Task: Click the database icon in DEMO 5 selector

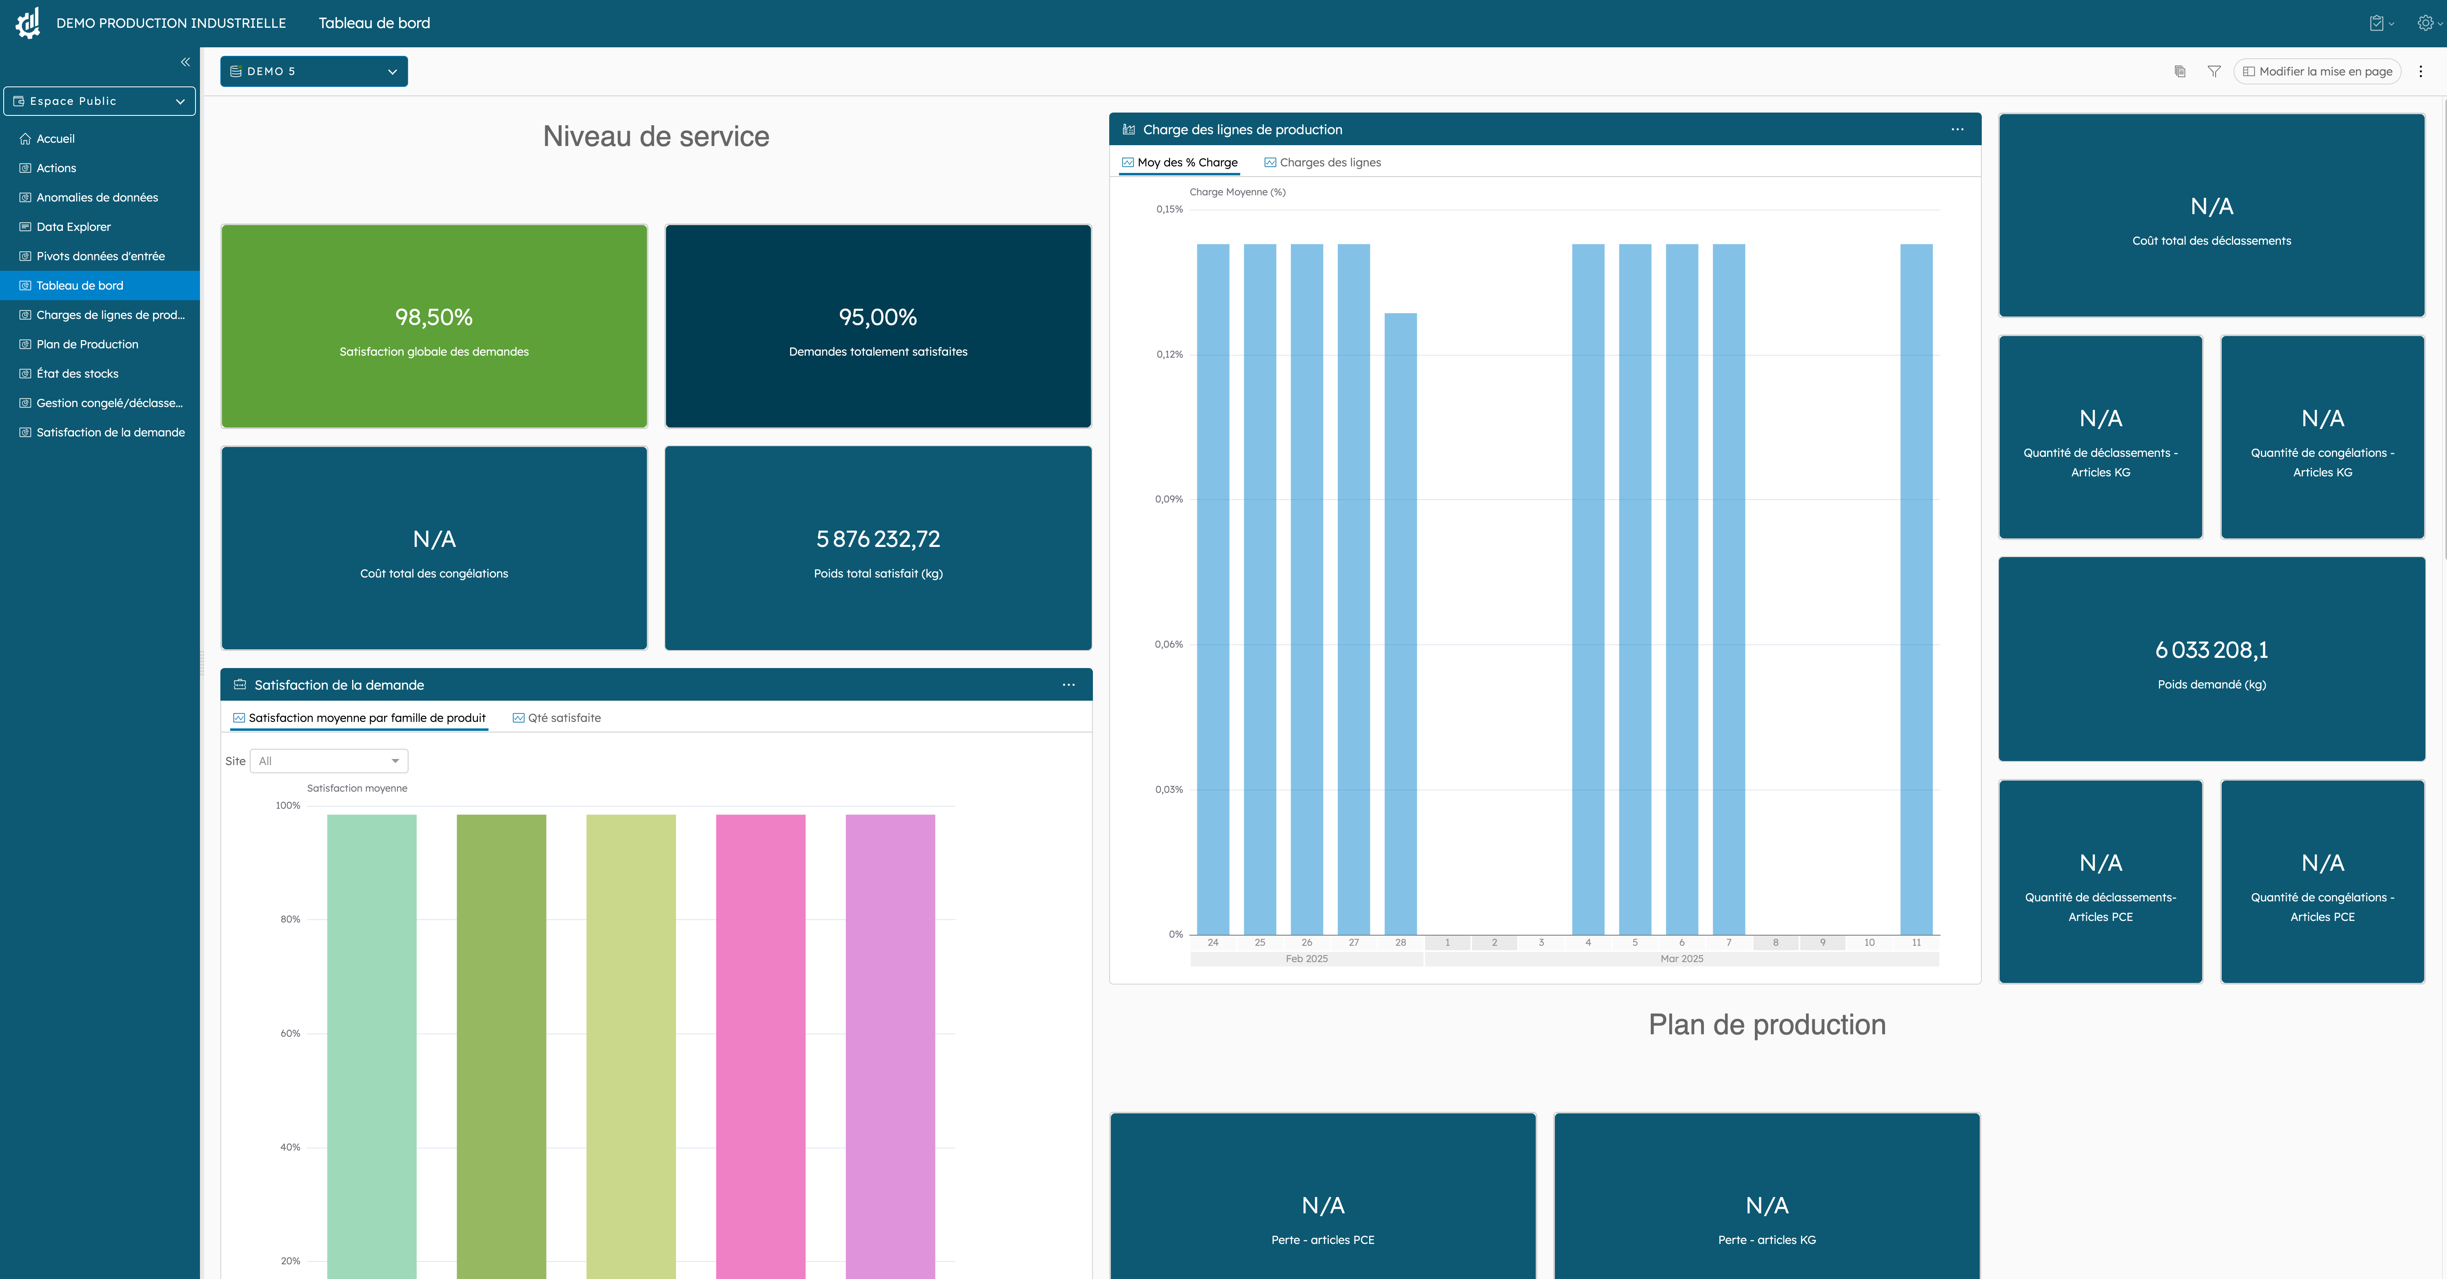Action: point(235,71)
